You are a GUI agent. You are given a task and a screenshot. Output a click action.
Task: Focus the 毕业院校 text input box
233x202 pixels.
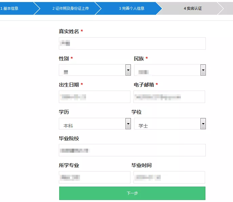click(132, 150)
